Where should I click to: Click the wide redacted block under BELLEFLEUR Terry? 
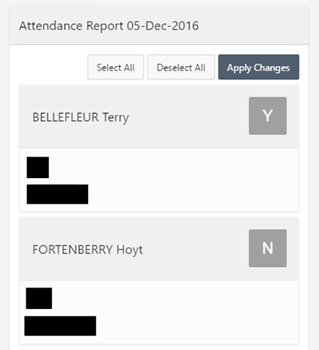57,194
